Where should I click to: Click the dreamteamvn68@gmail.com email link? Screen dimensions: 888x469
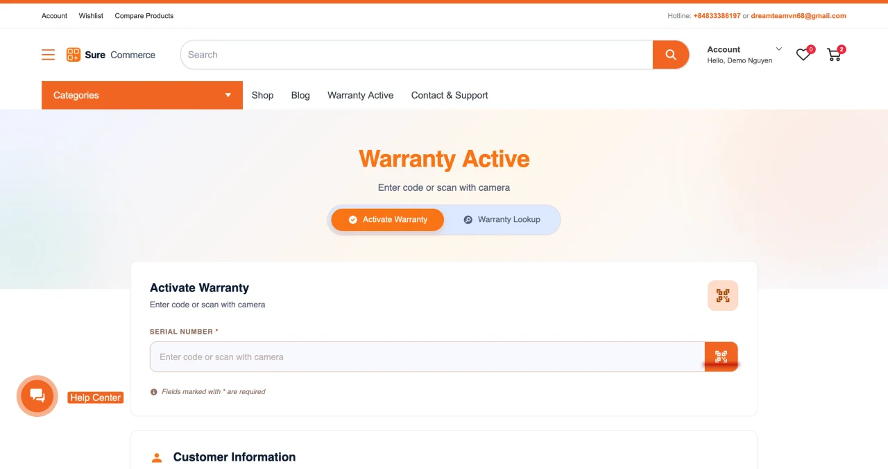coord(799,16)
